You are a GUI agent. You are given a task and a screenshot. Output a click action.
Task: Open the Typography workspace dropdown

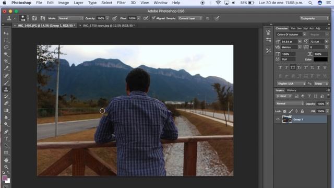pos(314,18)
